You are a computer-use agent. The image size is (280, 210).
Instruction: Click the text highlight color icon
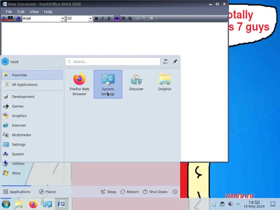(x=10, y=18)
